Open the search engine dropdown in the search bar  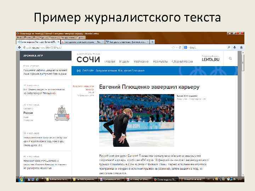(x=186, y=47)
